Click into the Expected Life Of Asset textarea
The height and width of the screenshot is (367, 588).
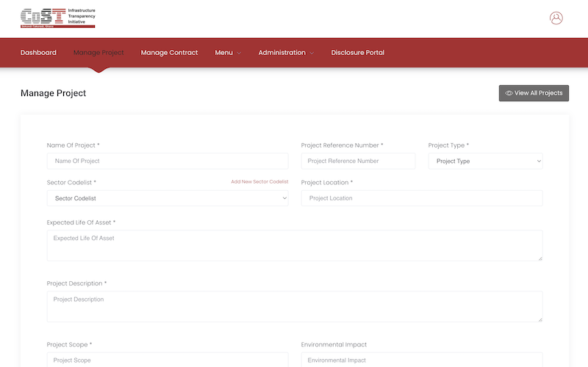pyautogui.click(x=294, y=246)
